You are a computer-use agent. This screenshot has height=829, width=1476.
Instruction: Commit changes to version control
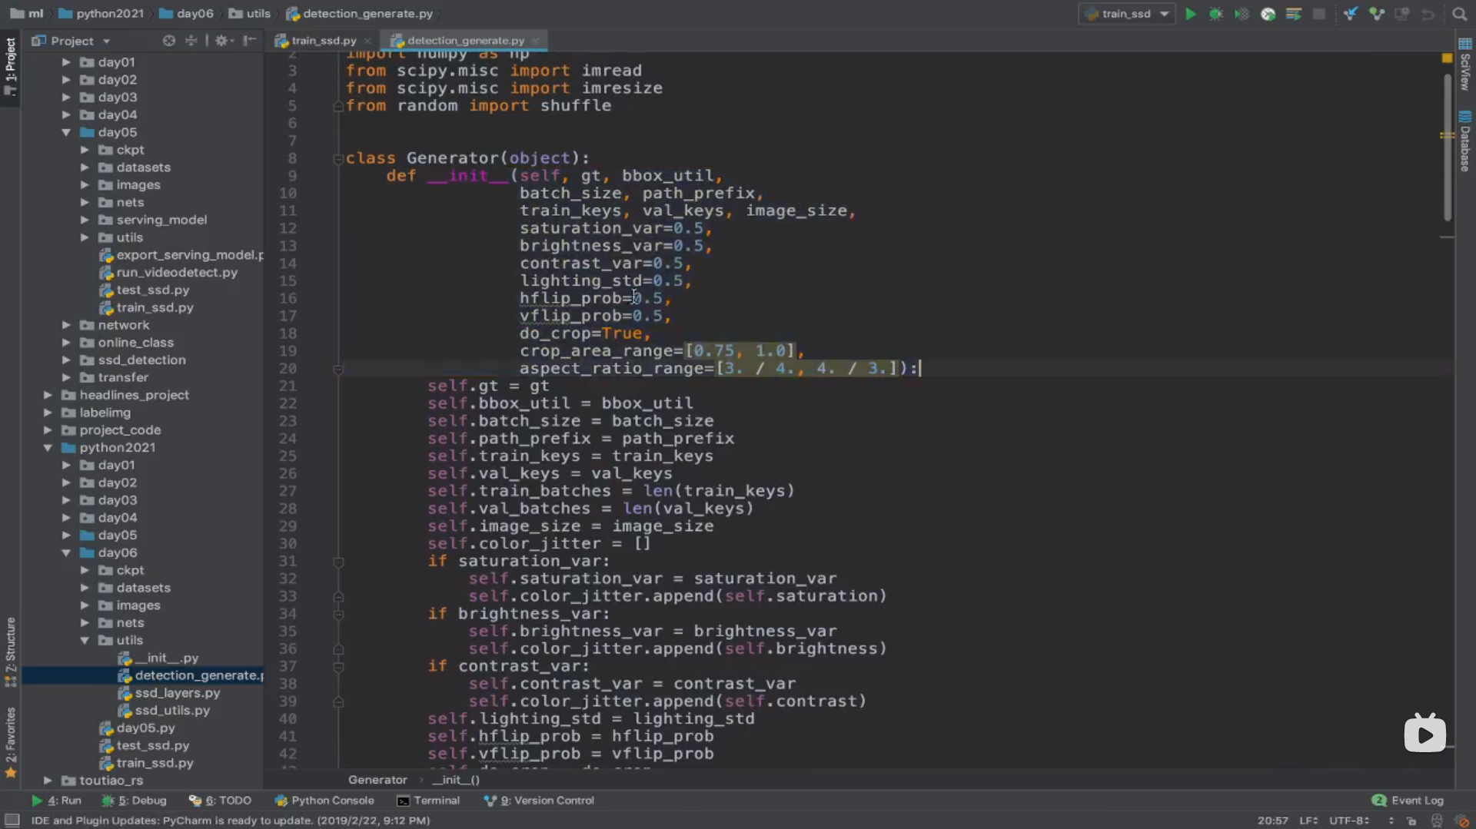[x=1377, y=14]
